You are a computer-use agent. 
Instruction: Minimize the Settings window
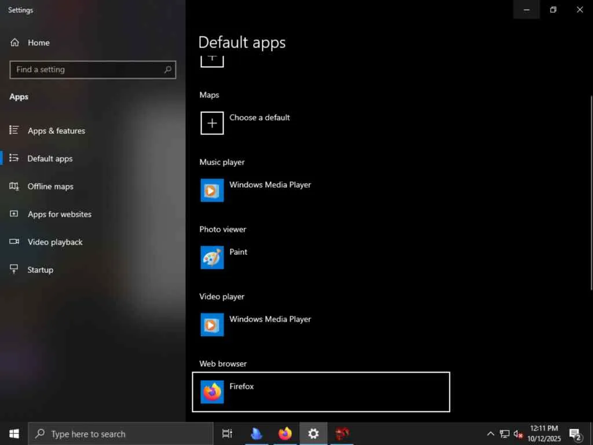(526, 9)
